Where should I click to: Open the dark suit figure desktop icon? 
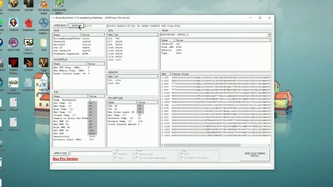coord(29,4)
